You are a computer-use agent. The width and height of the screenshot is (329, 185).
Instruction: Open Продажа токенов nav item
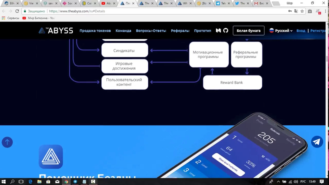[x=95, y=31]
